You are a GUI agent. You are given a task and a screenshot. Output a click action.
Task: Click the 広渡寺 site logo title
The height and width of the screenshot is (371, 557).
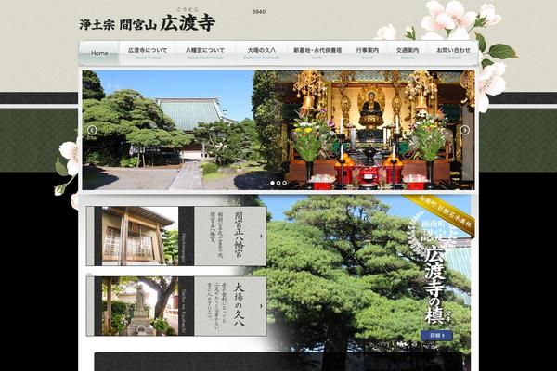tap(147, 23)
